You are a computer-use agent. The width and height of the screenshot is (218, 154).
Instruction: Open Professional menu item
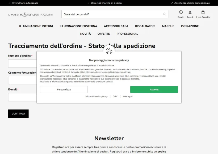click(127, 34)
